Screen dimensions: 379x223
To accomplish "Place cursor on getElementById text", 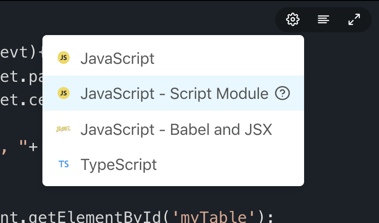I will point(95,217).
